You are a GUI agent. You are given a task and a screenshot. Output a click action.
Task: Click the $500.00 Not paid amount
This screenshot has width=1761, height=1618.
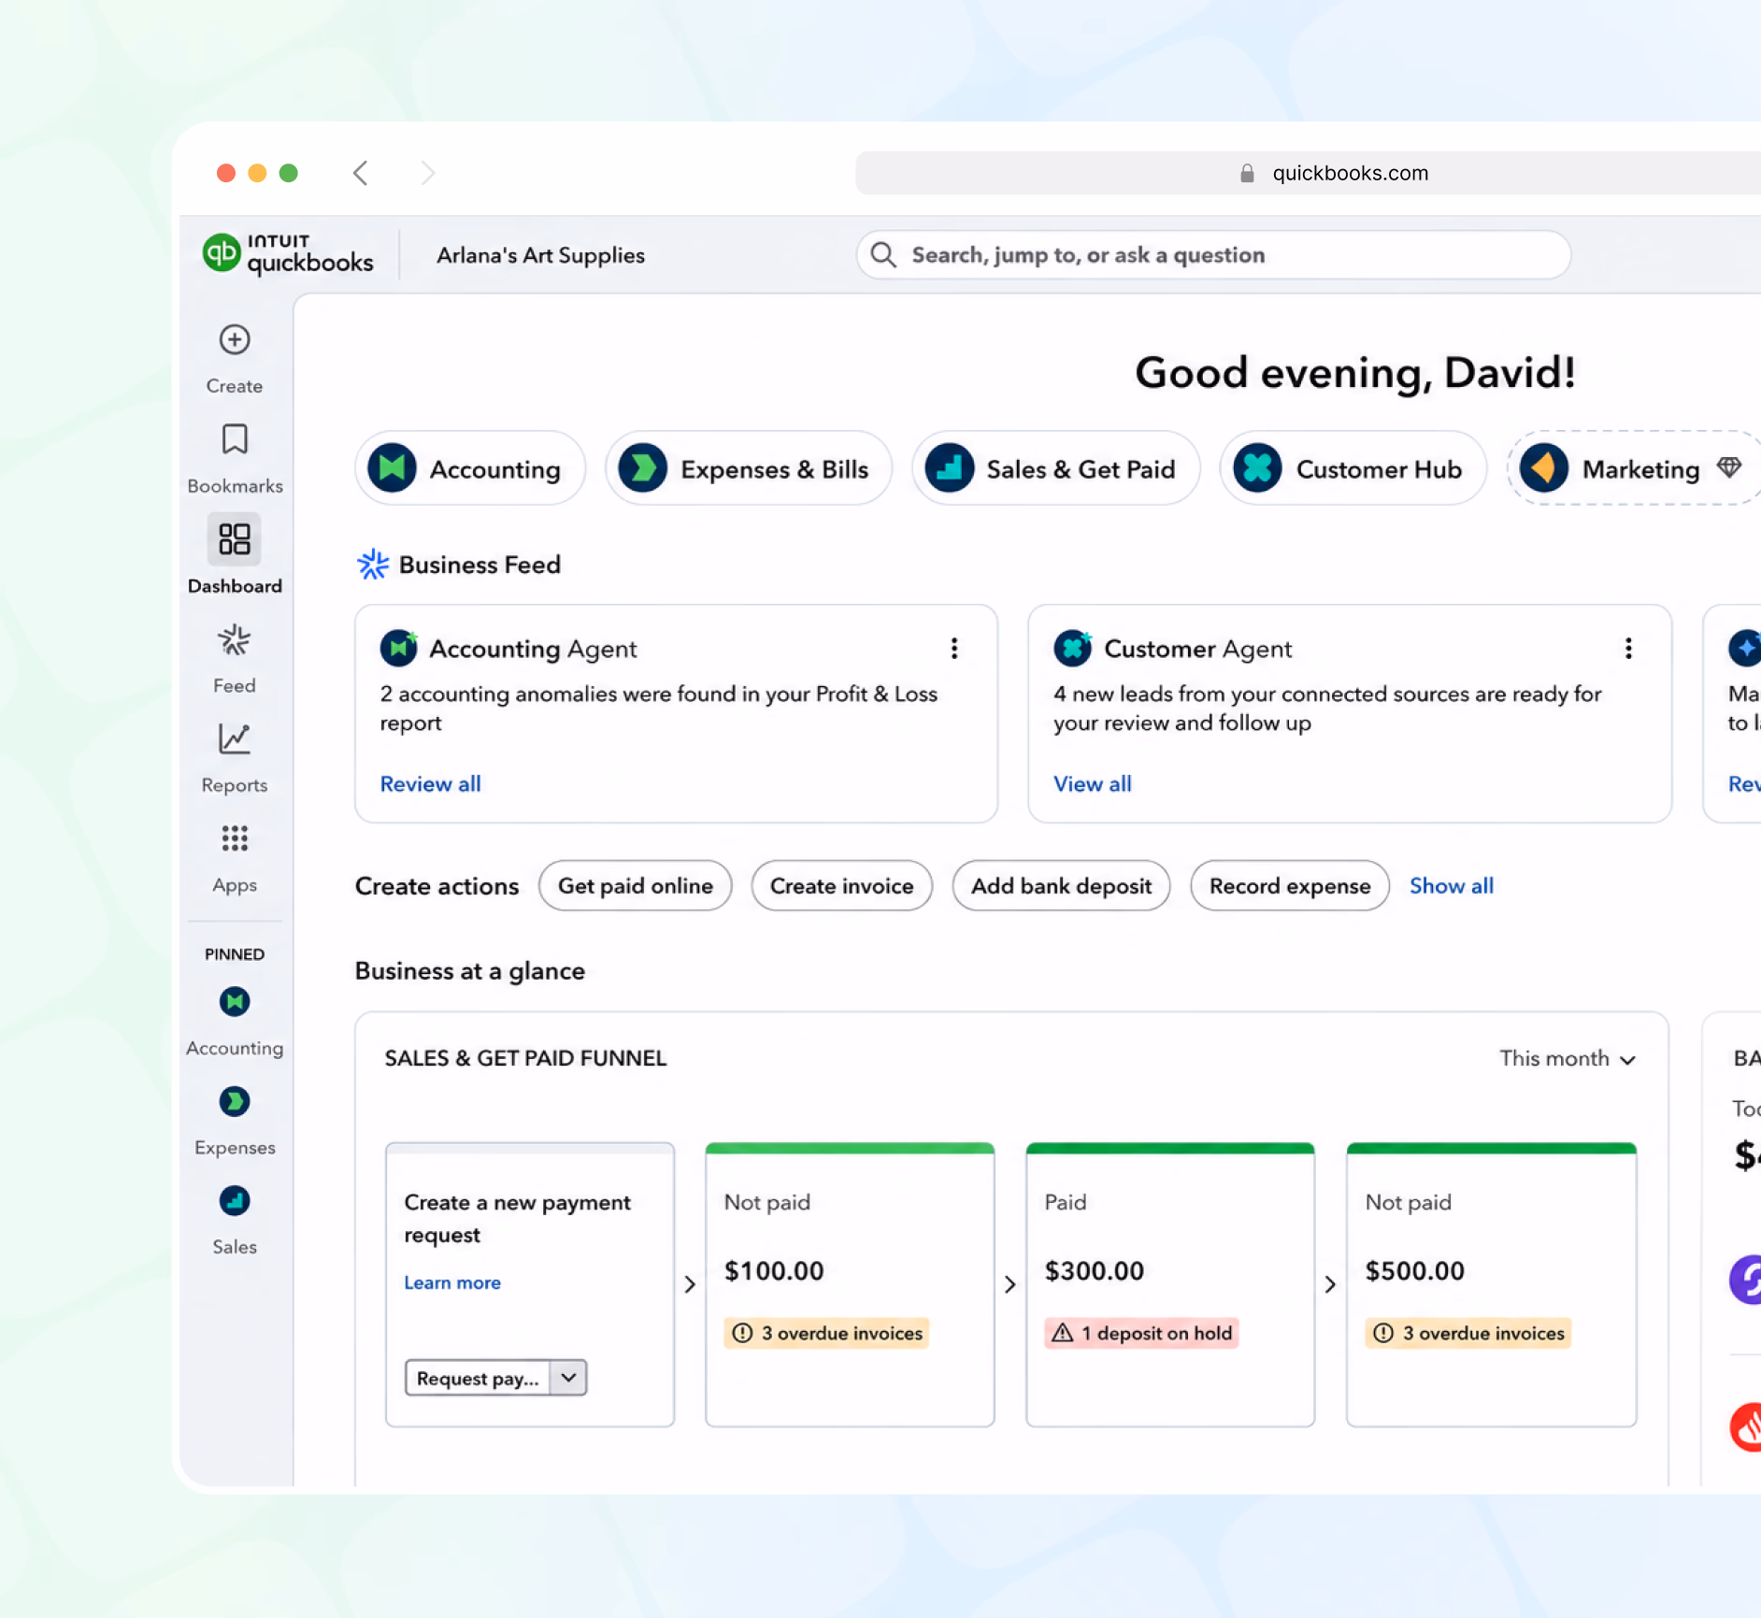(x=1415, y=1271)
